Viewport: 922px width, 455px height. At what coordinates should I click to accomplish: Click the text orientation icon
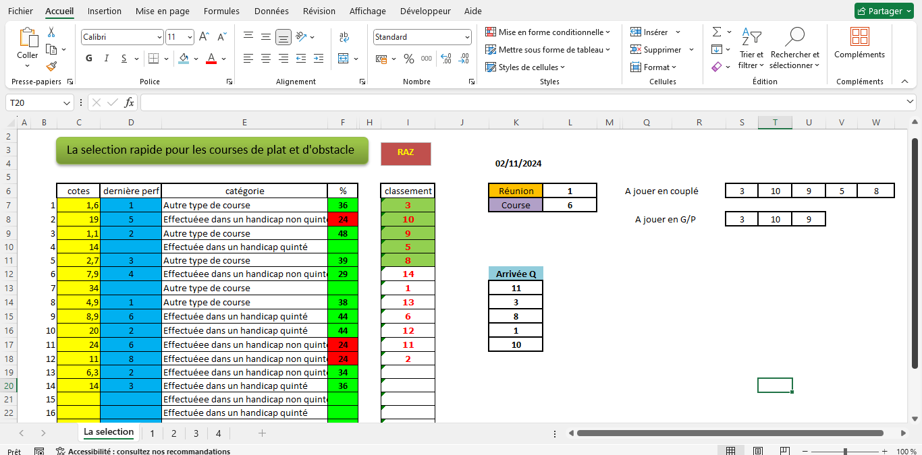point(301,36)
